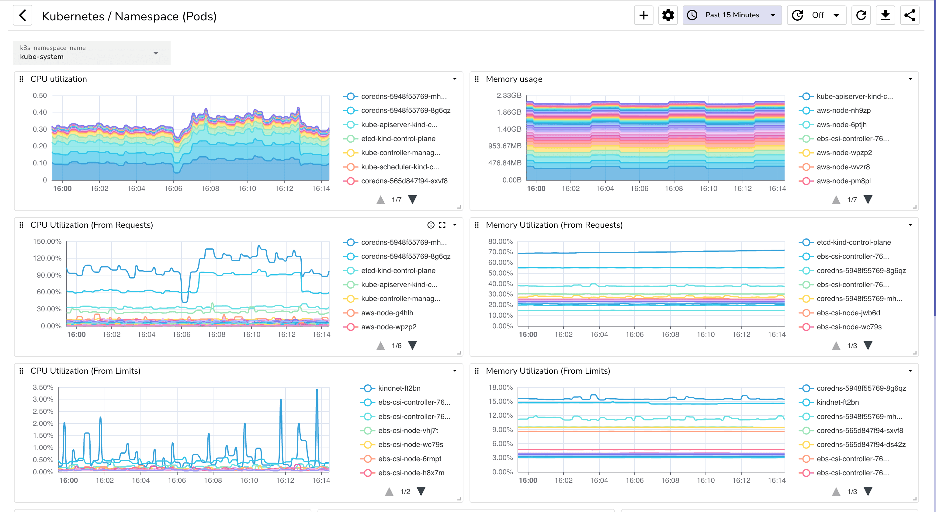
Task: Toggle the coredns-5948f55769-8g6qz series in CPU utilization
Action: (405, 110)
